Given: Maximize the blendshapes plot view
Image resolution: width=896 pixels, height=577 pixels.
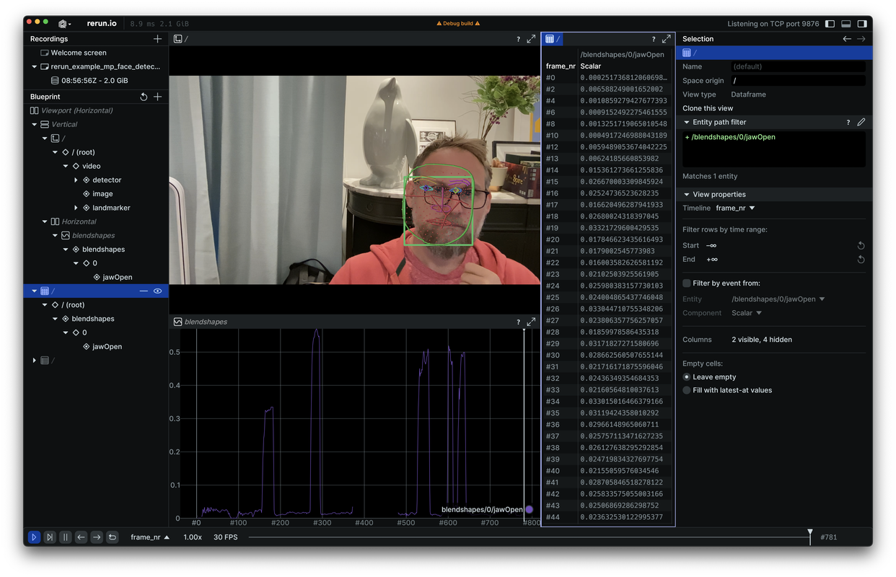Looking at the screenshot, I should (x=531, y=322).
